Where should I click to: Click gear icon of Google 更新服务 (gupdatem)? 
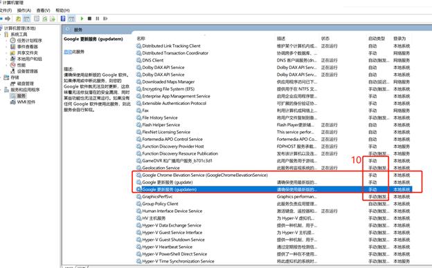(x=139, y=189)
